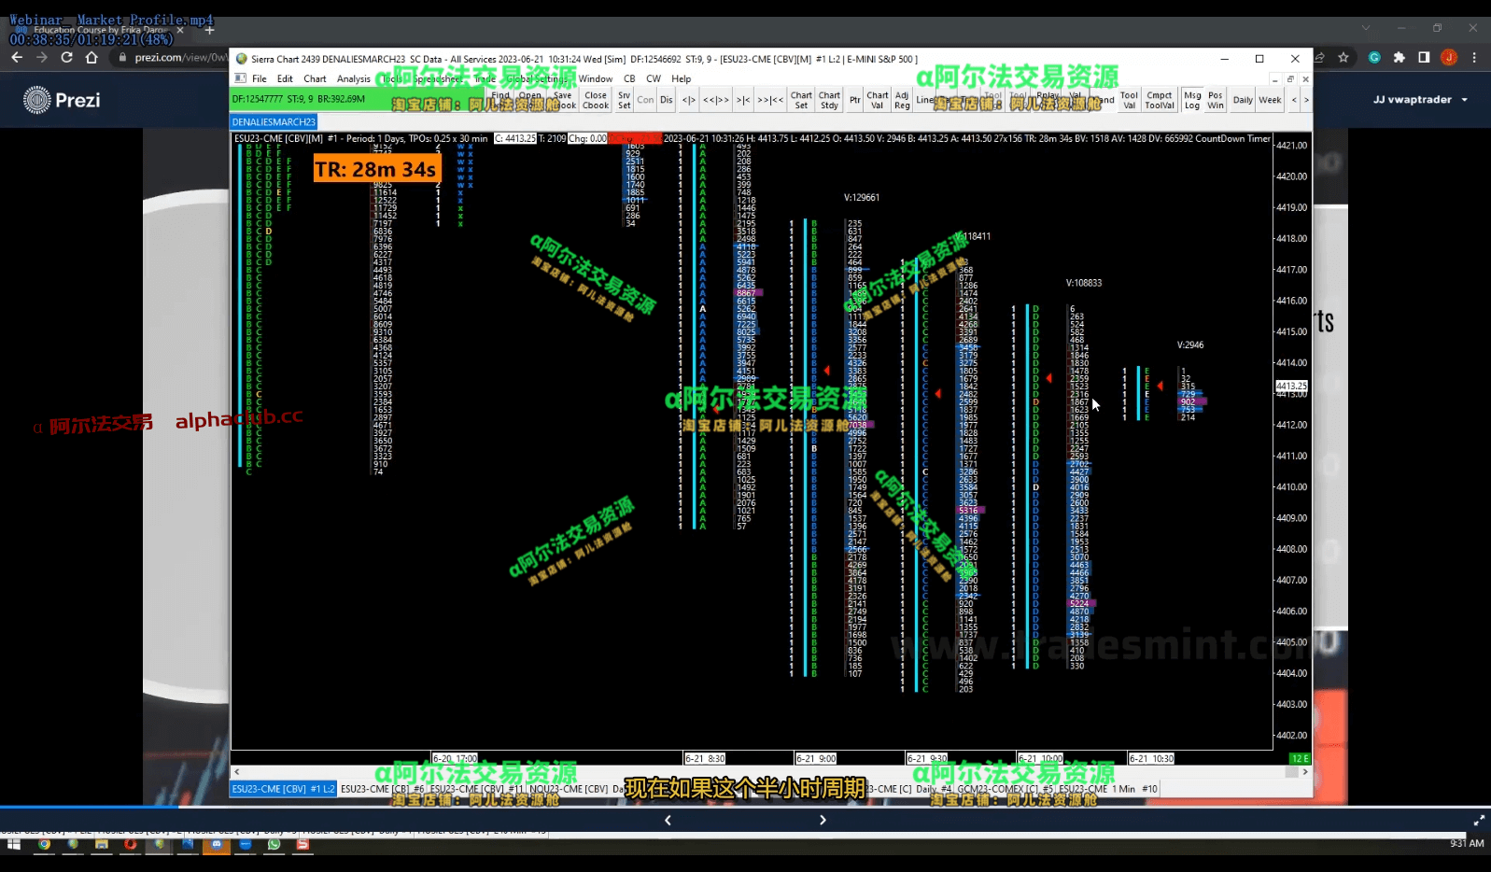Screen dimensions: 1491x872
Task: Toggle the Ptr pointer mode button
Action: point(854,100)
